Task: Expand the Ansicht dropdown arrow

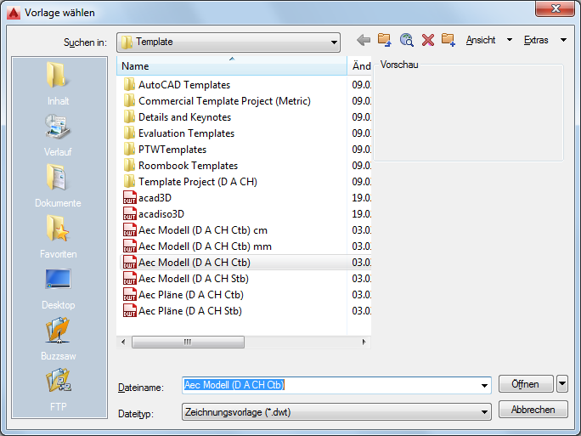Action: click(510, 40)
